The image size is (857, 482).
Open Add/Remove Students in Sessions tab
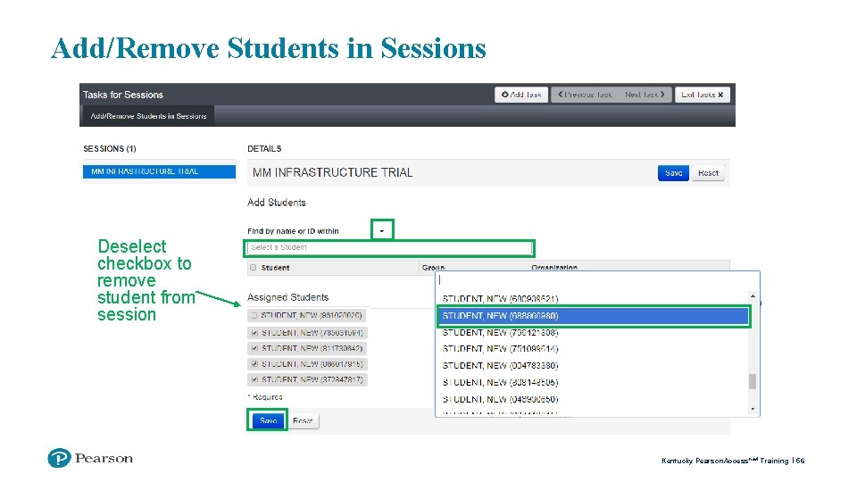point(148,116)
